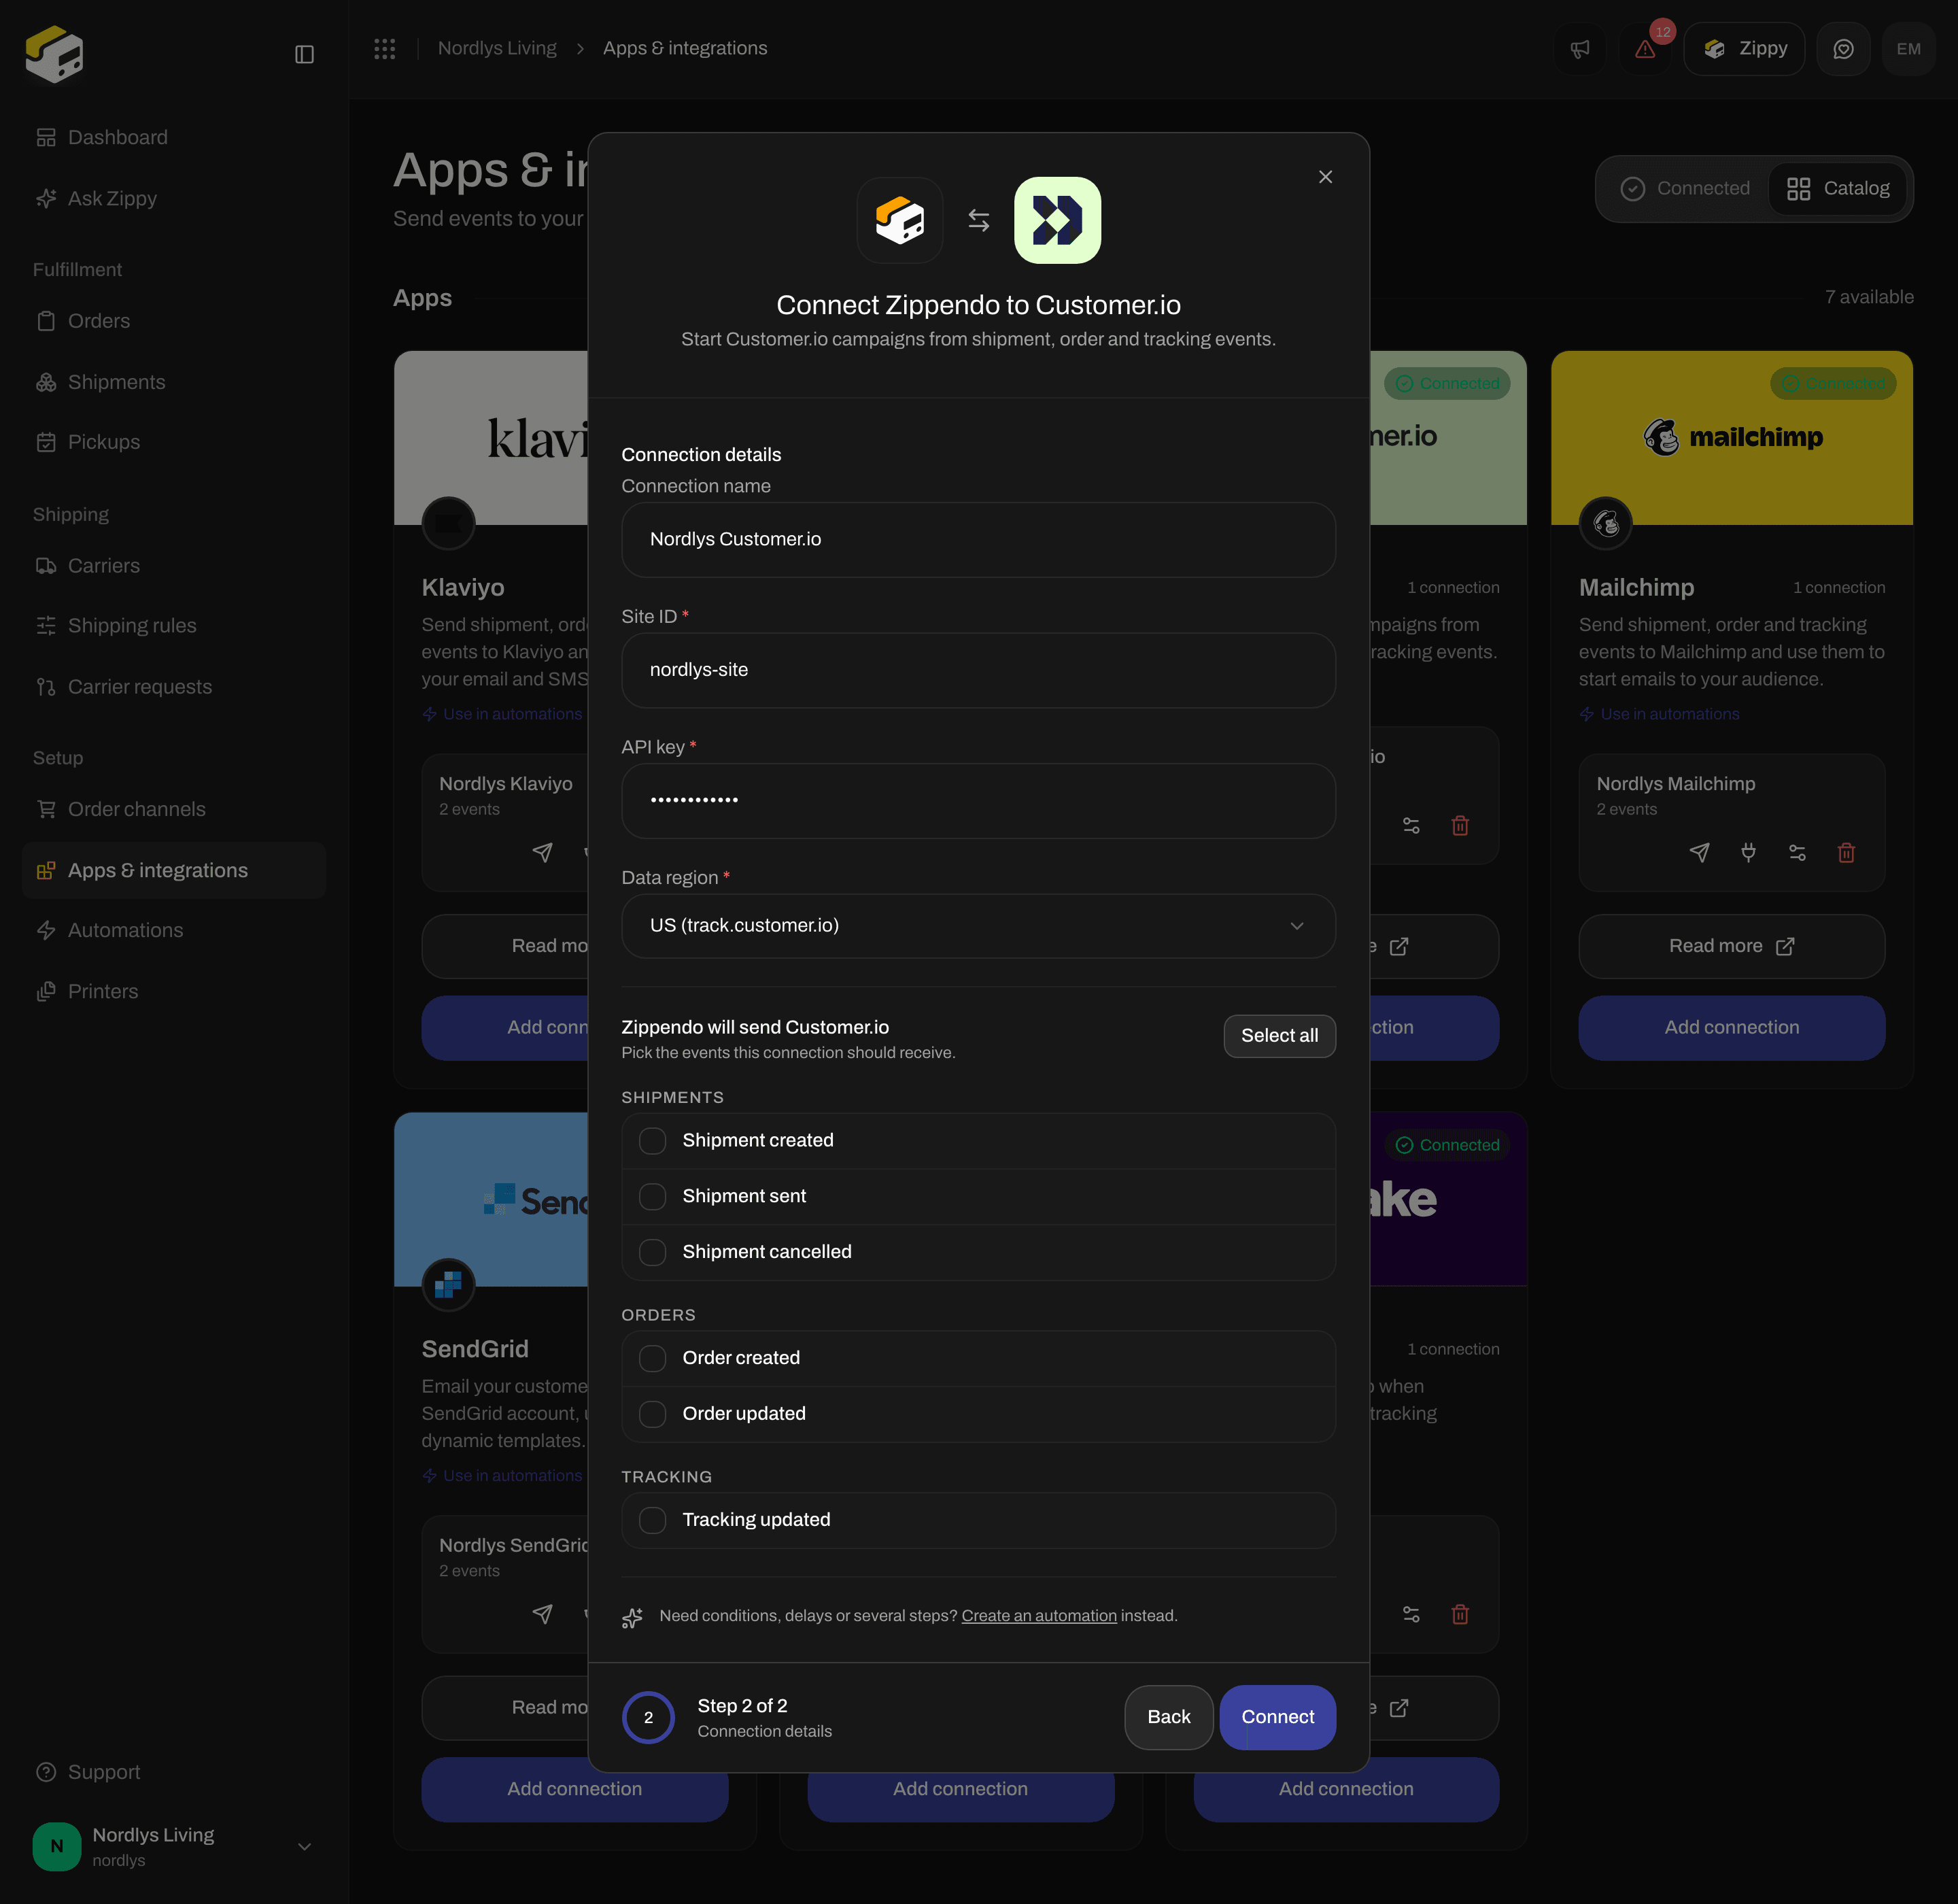The width and height of the screenshot is (1958, 1904).
Task: Delete the Nordlys Mailchimp connection
Action: coord(1846,852)
